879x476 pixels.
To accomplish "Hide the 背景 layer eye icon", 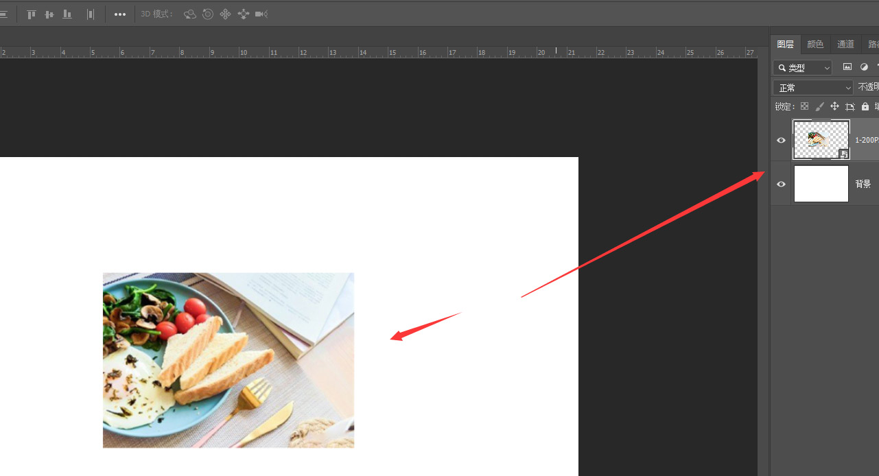I will [781, 184].
